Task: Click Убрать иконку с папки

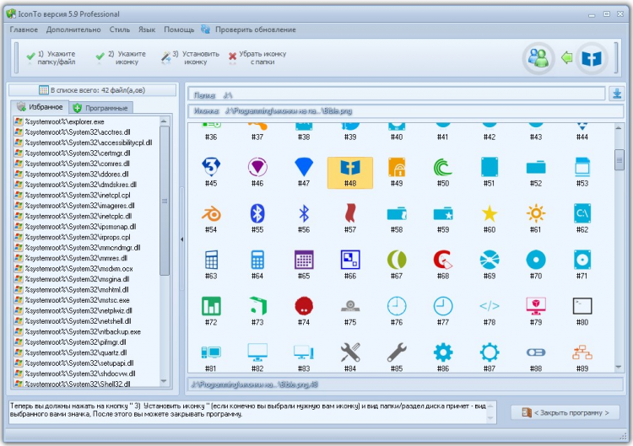Action: coord(257,57)
